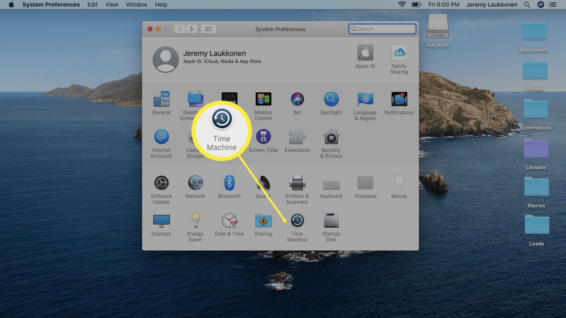The image size is (566, 318).
Task: Click the Wi-Fi status icon in menu bar
Action: coord(402,5)
